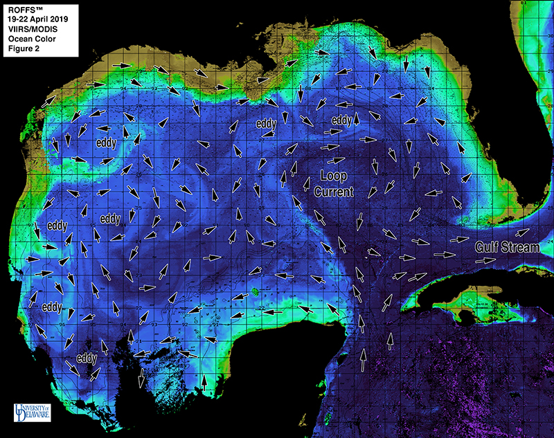Click the north-central eddy label above the grid
Image resolution: width=554 pixels, height=438 pixels.
click(x=267, y=124)
